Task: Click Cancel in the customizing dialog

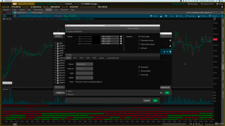Action: pos(147,100)
